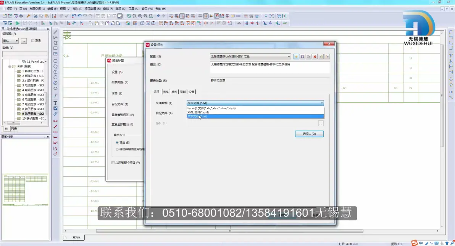Click the Export scheme icon
The height and width of the screenshot is (246, 455).
(327, 57)
